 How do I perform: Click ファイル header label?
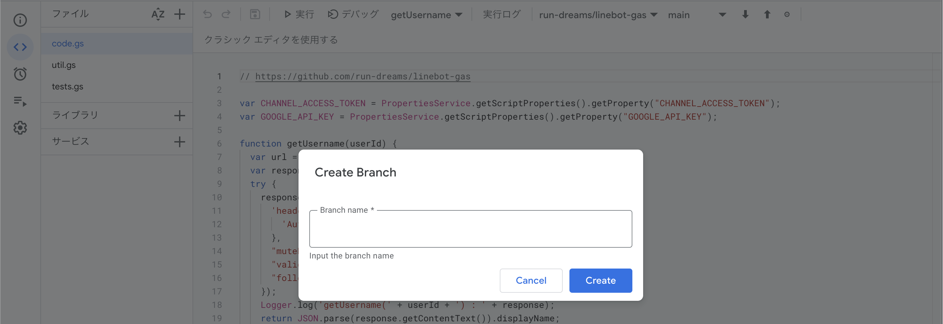click(70, 14)
